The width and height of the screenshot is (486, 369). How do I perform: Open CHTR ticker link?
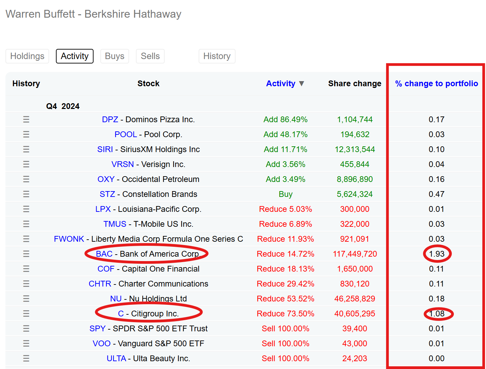coord(100,284)
